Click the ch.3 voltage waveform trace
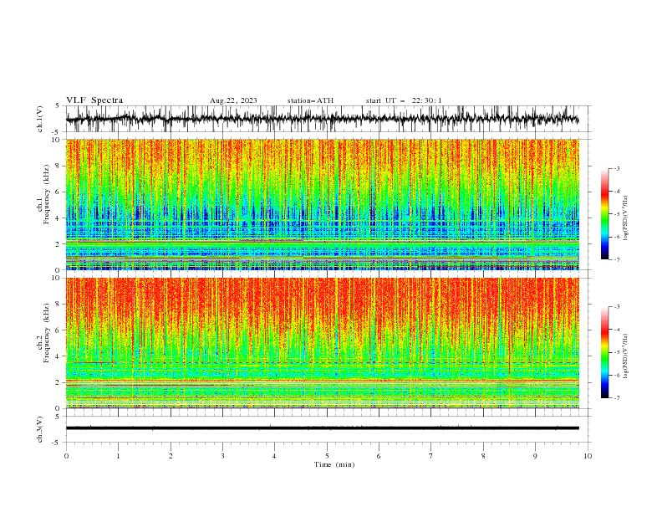The width and height of the screenshot is (662, 512). click(322, 428)
